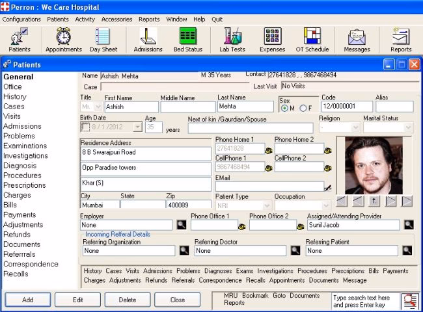
Task: Open the Accessories menu
Action: [116, 19]
